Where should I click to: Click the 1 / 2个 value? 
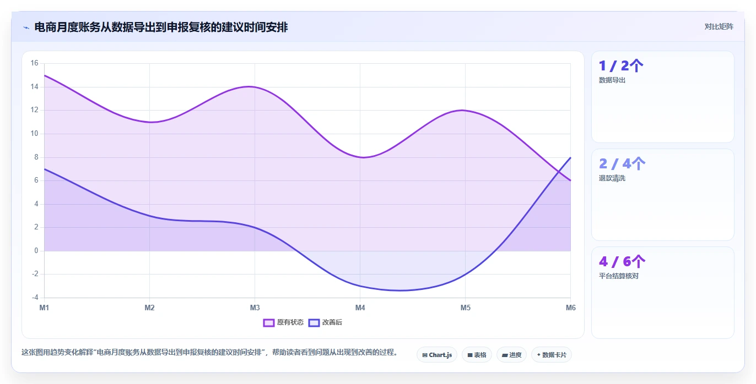point(621,66)
